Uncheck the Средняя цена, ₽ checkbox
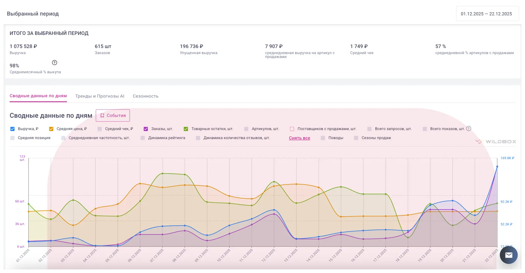 tap(51, 129)
